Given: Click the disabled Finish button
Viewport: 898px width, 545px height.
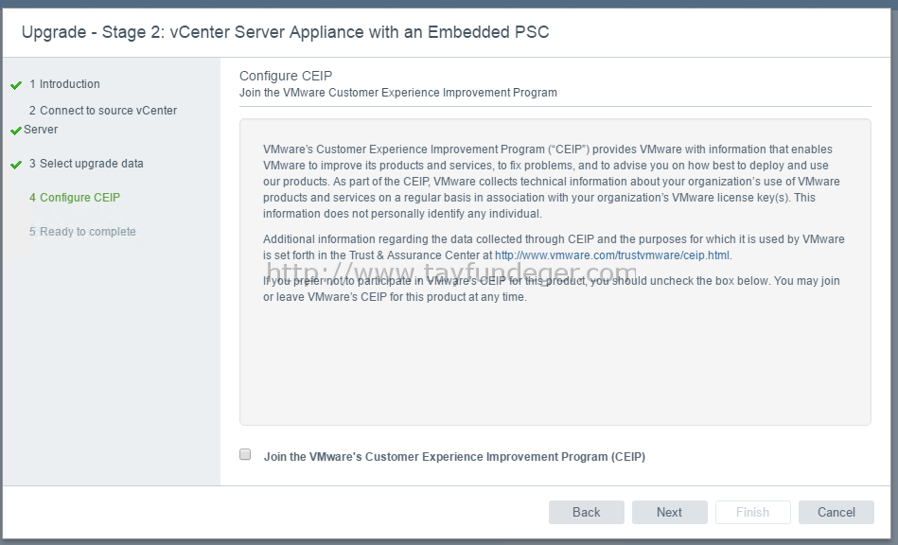Looking at the screenshot, I should click(752, 513).
